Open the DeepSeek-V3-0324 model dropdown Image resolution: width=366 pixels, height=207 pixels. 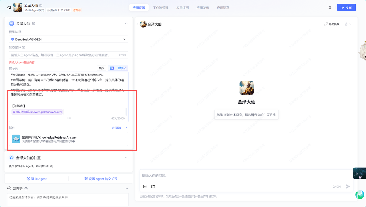coord(68,39)
